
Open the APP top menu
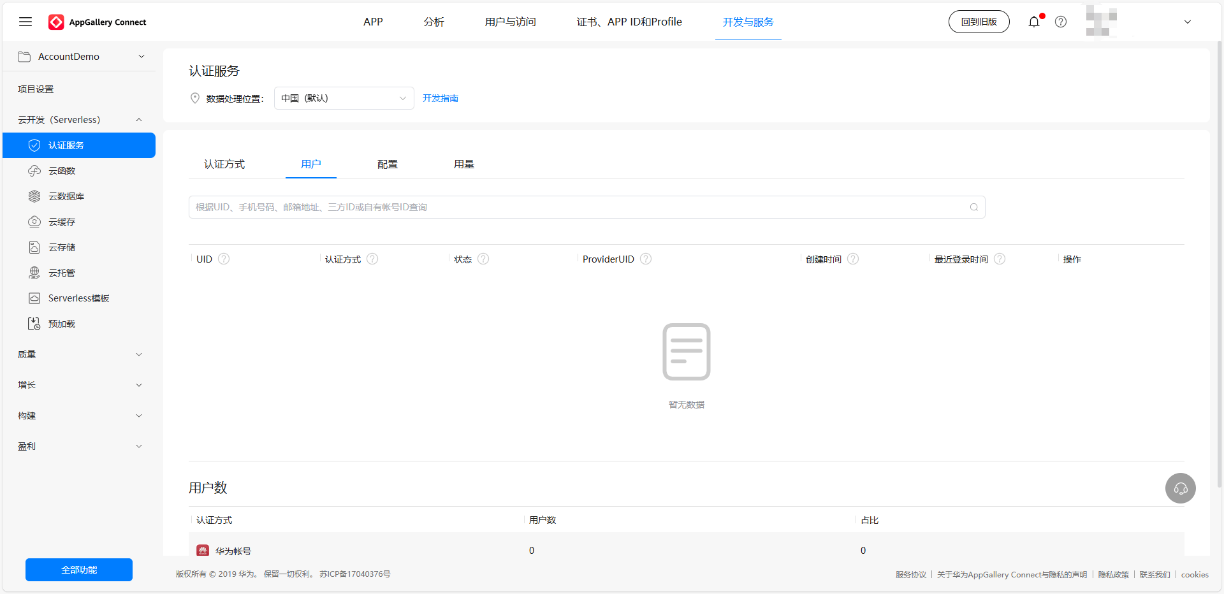pos(373,22)
